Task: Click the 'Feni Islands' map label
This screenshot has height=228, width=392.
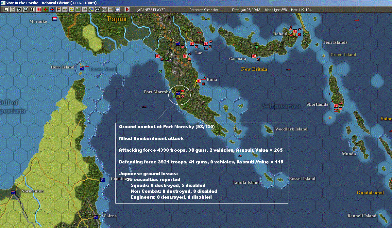Action: coord(335,42)
